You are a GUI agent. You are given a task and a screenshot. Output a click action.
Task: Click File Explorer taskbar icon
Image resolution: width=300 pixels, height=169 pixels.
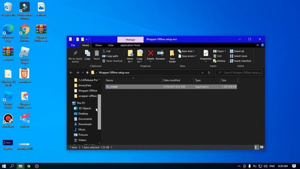(x=21, y=166)
